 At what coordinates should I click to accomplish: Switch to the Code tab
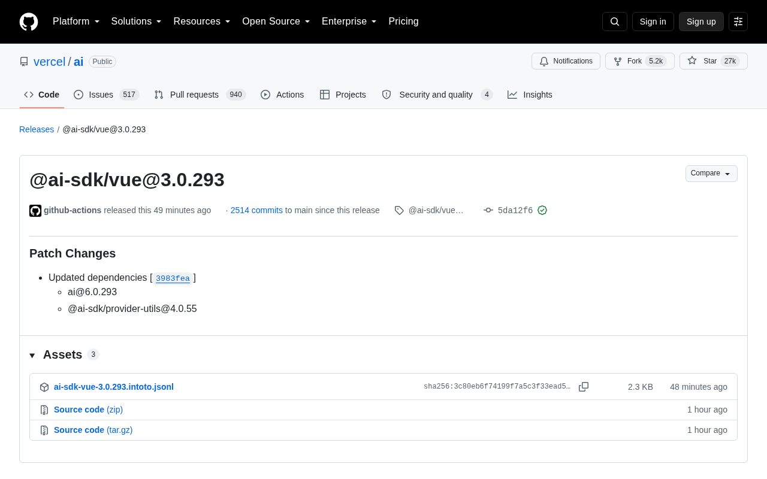42,95
